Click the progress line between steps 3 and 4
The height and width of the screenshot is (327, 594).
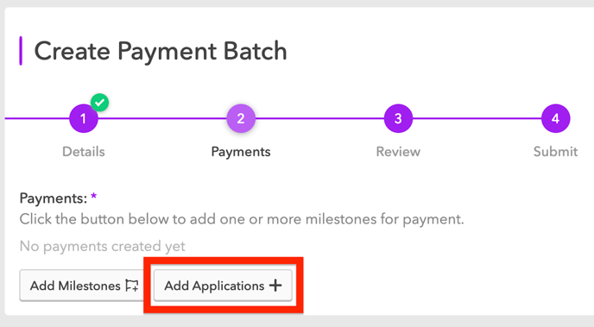477,118
